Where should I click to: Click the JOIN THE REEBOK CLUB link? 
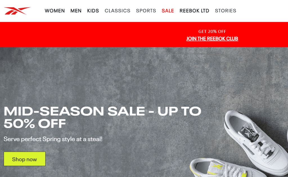pos(212,39)
